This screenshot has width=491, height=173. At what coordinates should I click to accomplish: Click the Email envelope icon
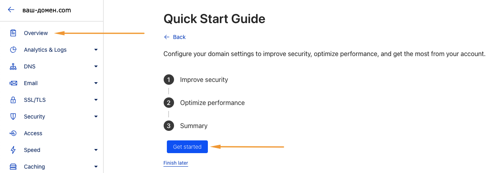coord(13,83)
